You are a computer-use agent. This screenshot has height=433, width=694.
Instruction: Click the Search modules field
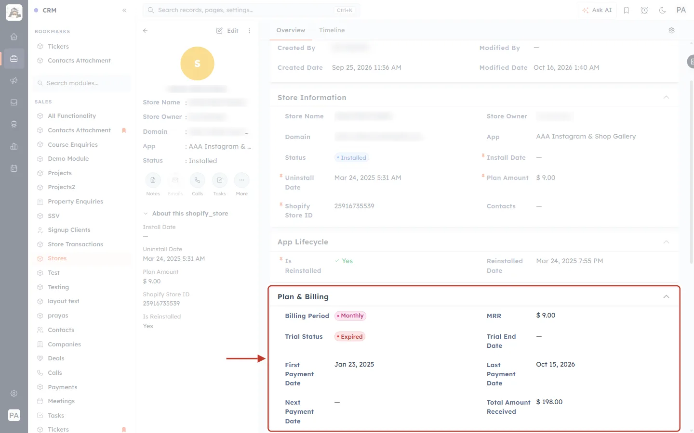click(x=82, y=83)
